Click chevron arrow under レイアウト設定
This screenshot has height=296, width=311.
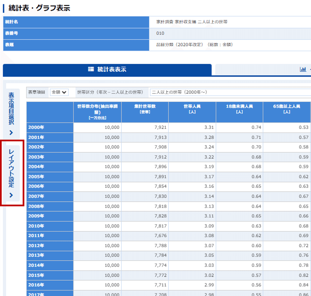pos(11,195)
